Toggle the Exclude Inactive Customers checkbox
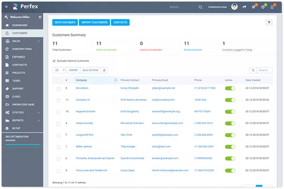 [x=54, y=61]
